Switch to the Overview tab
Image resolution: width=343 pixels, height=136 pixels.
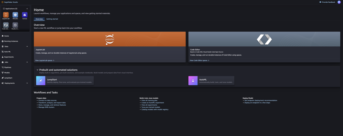(x=39, y=19)
